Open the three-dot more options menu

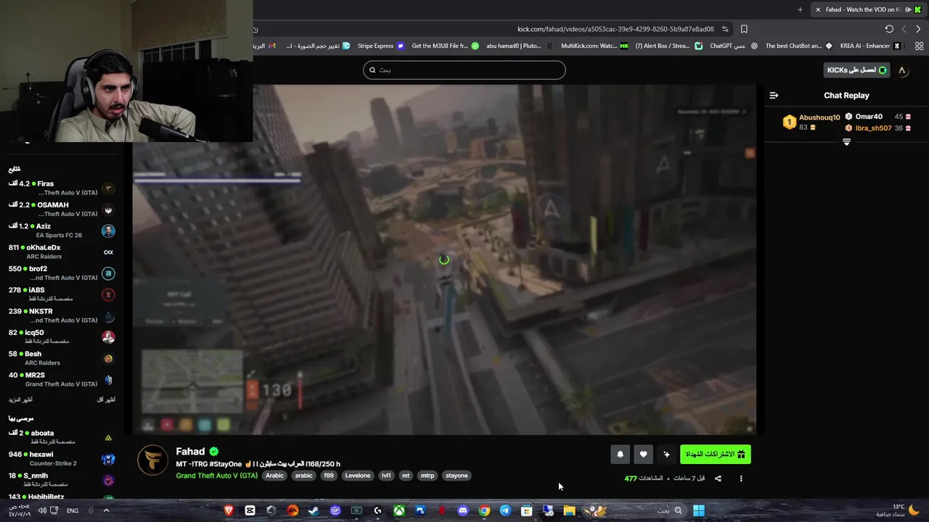coord(741,478)
